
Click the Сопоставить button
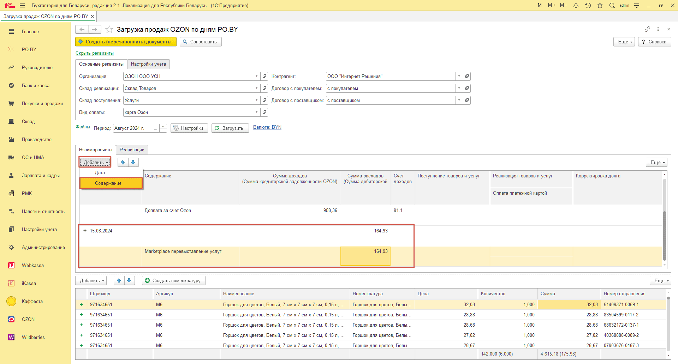click(201, 42)
